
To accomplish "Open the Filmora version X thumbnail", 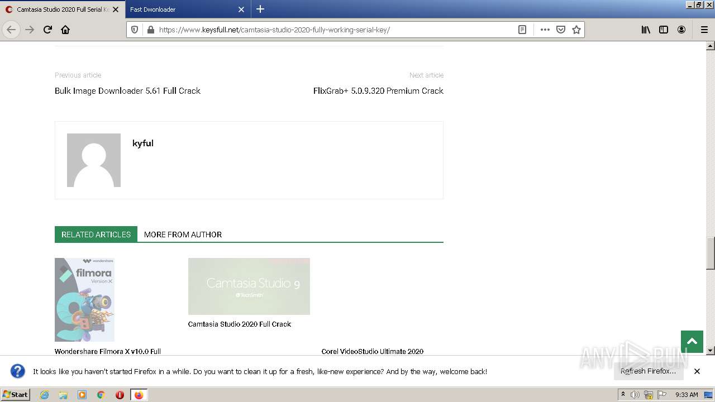I will click(84, 300).
